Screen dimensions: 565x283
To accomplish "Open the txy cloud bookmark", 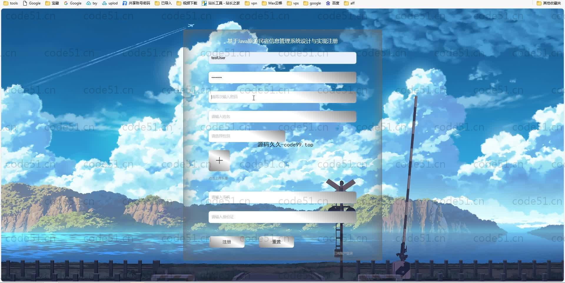I will [92, 3].
